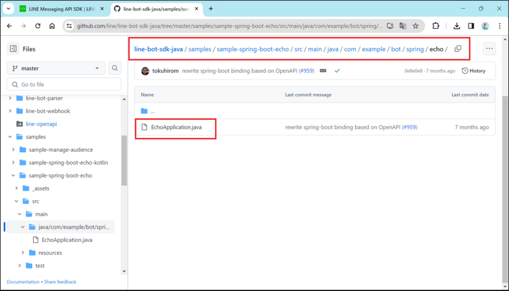The image size is (509, 291).
Task: View commit History
Action: 473,71
